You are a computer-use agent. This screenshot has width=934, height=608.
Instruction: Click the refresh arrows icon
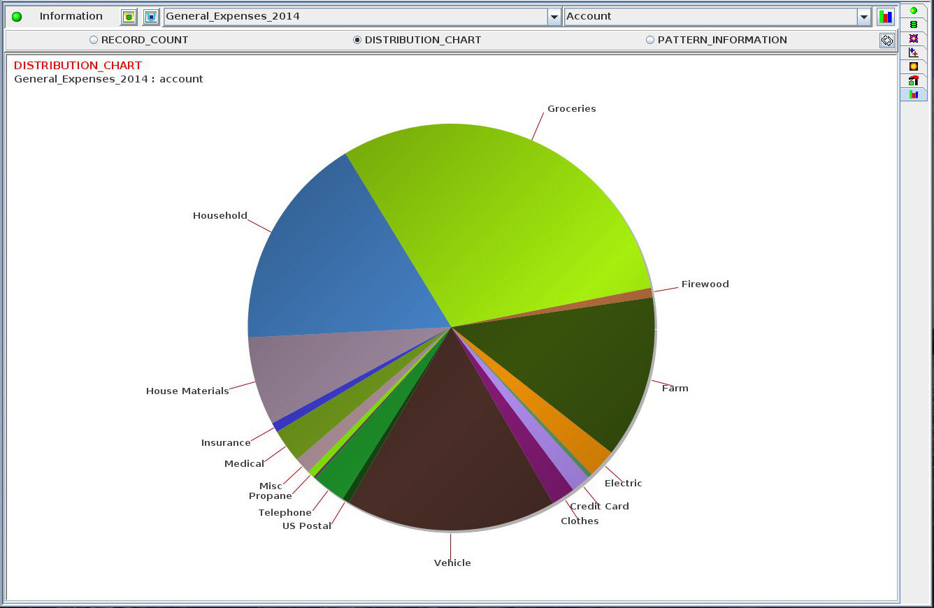[886, 41]
